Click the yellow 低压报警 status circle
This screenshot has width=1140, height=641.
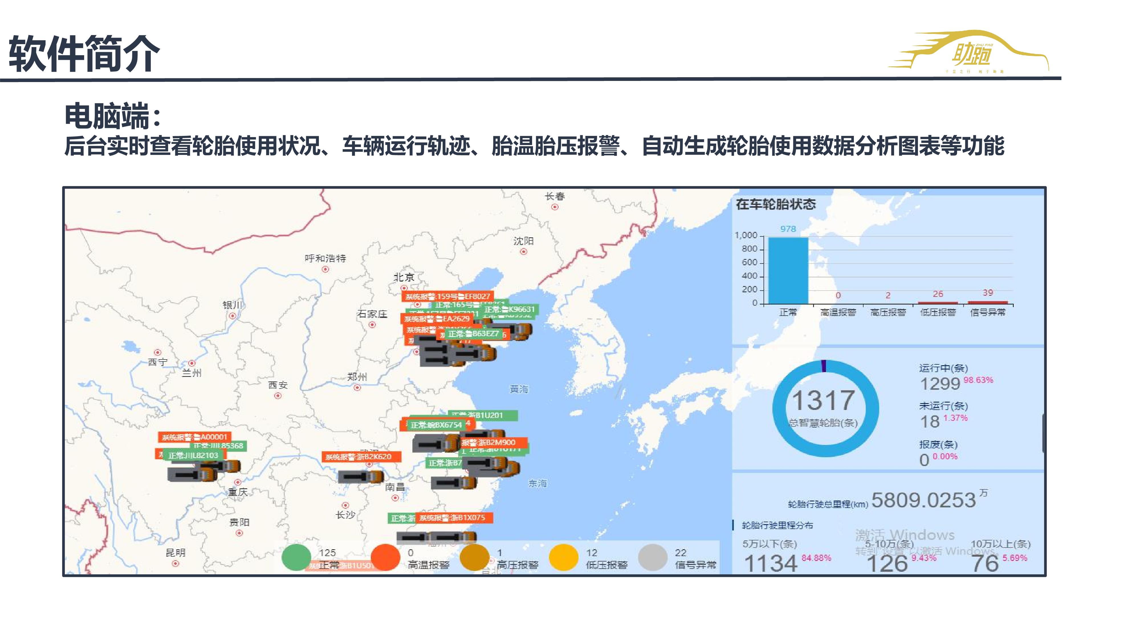(563, 558)
